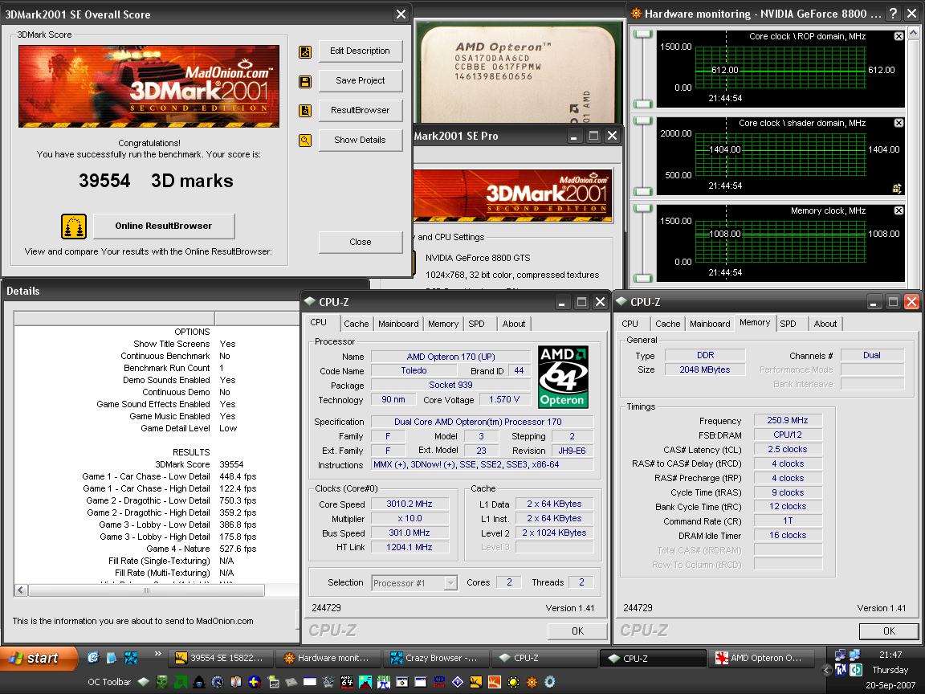Viewport: 925px width, 694px height.
Task: Click the CD icon in OC Toolbar
Action: point(439,682)
